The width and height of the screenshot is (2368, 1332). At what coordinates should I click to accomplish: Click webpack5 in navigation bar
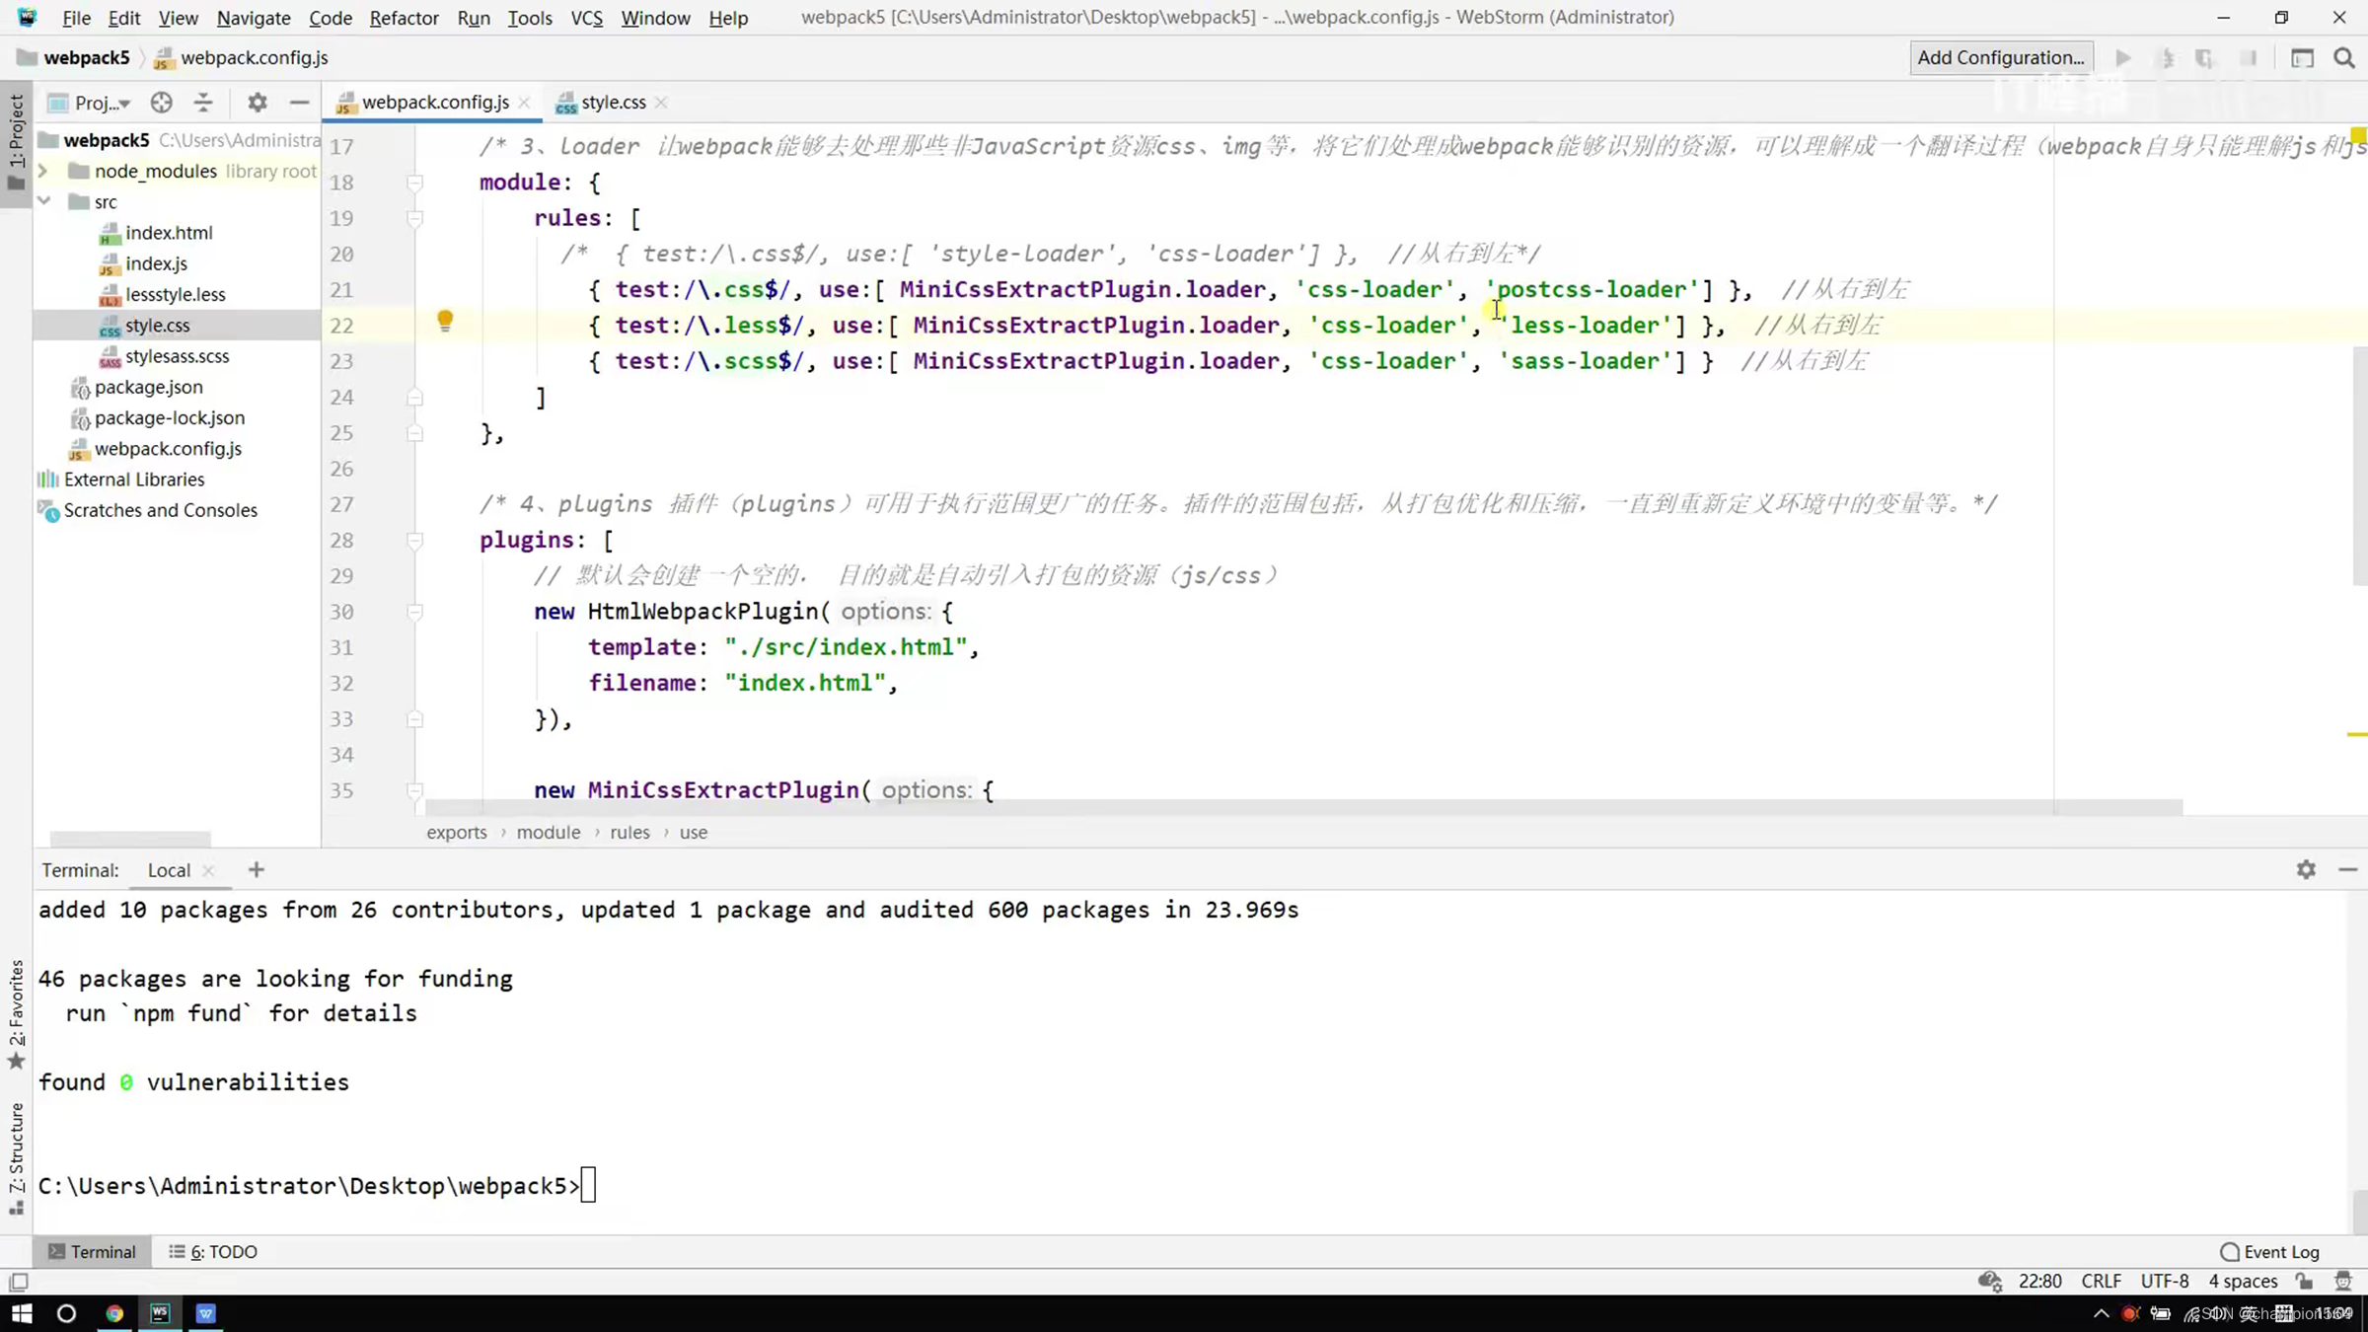click(x=86, y=58)
